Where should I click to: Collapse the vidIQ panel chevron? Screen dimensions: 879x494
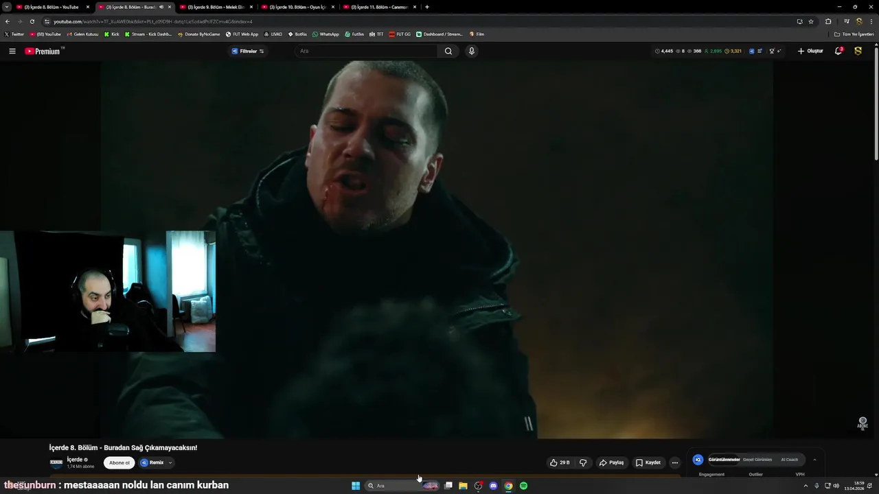pos(814,460)
